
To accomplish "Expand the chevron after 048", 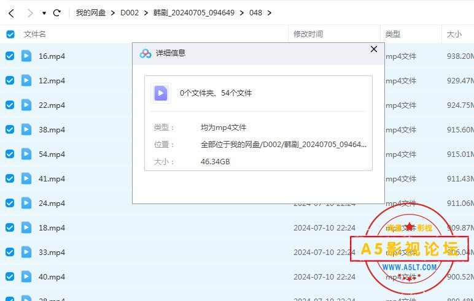I will [270, 13].
